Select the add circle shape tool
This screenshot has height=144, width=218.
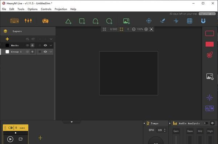109,21
